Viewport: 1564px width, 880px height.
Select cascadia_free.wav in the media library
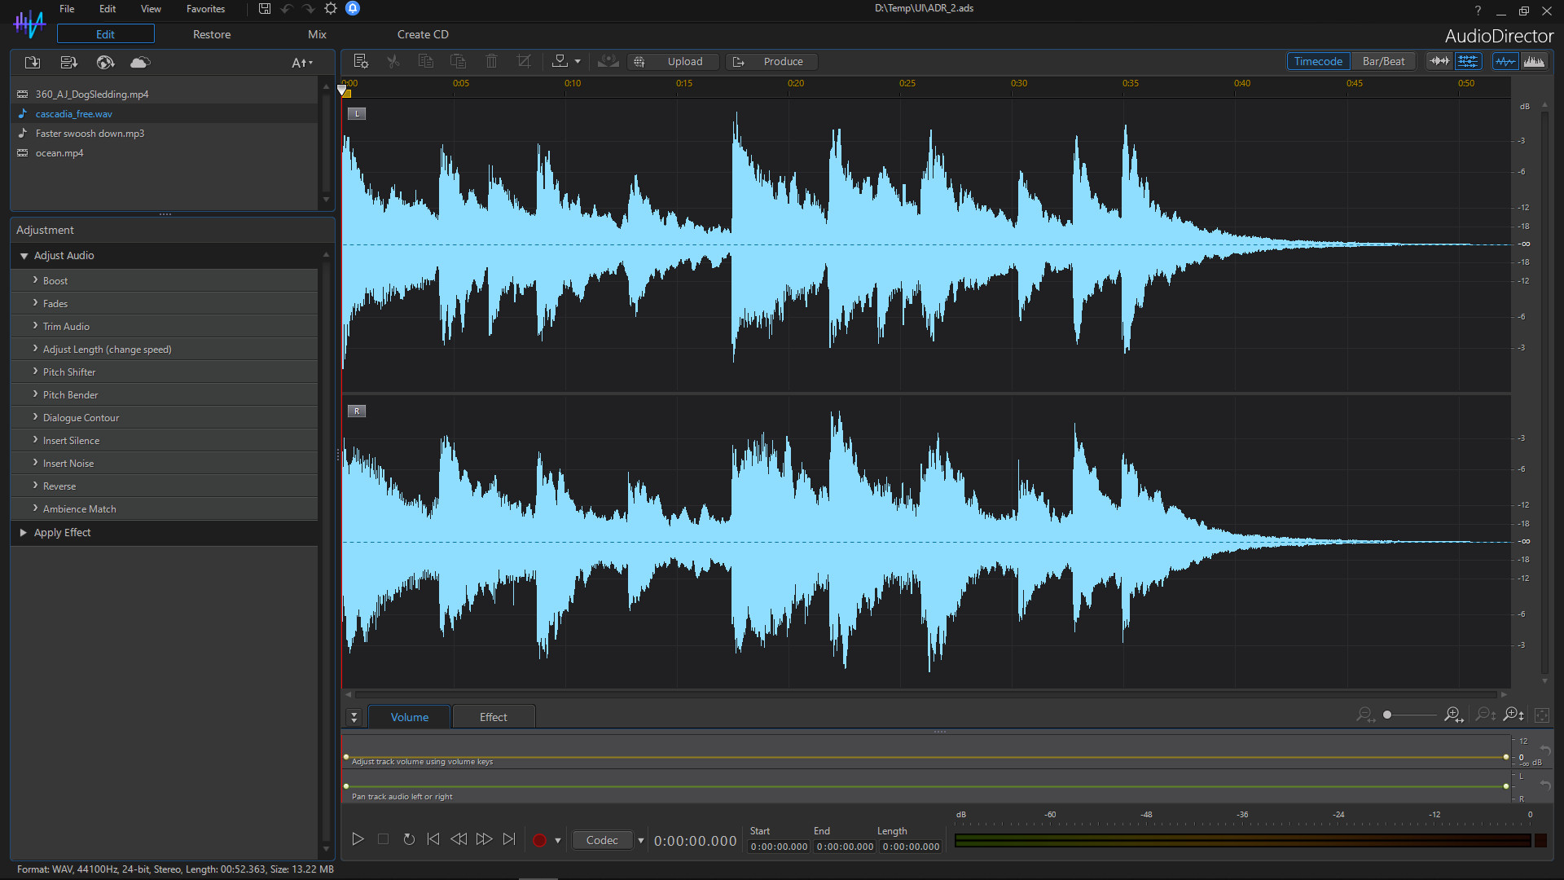coord(73,113)
